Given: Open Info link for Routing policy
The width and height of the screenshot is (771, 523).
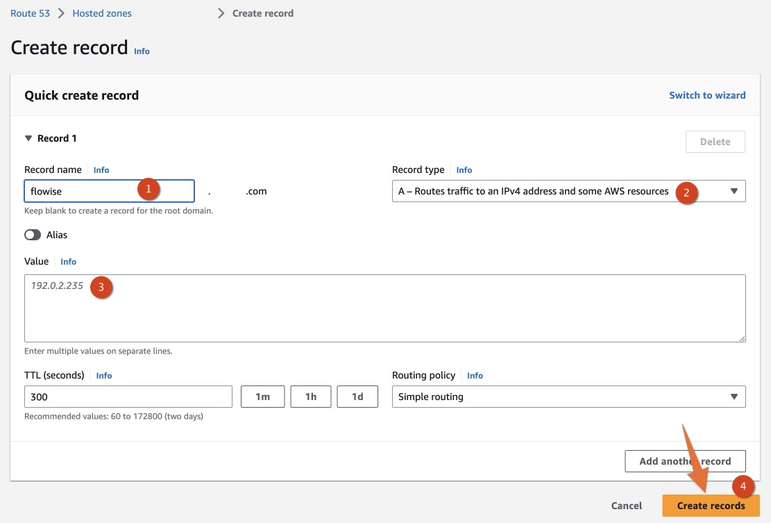Looking at the screenshot, I should (x=475, y=376).
